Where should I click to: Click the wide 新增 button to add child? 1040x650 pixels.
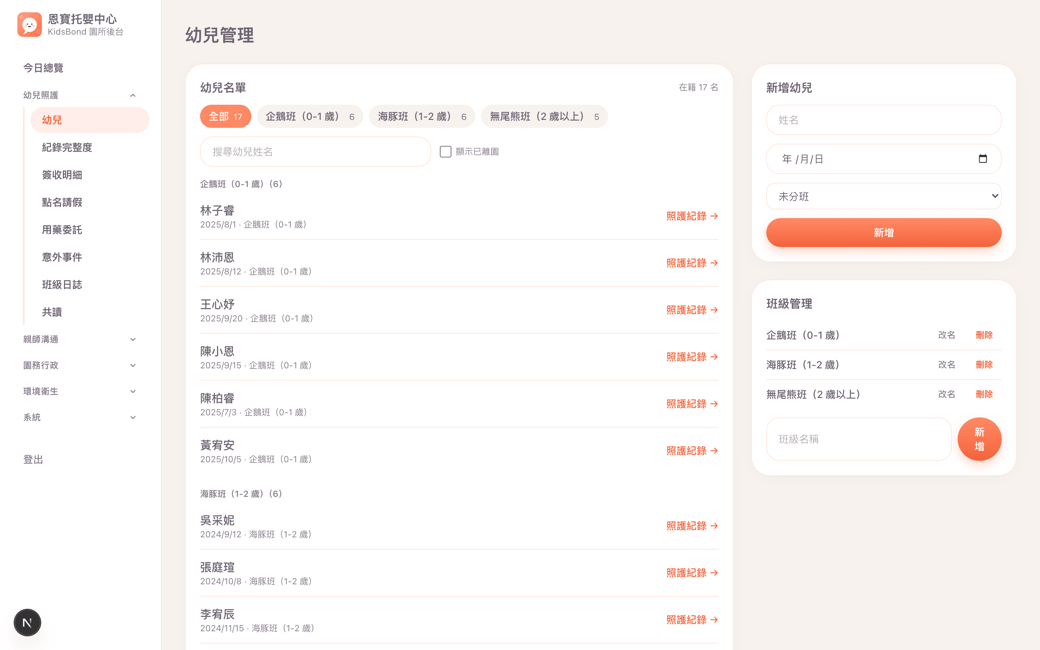tap(884, 233)
